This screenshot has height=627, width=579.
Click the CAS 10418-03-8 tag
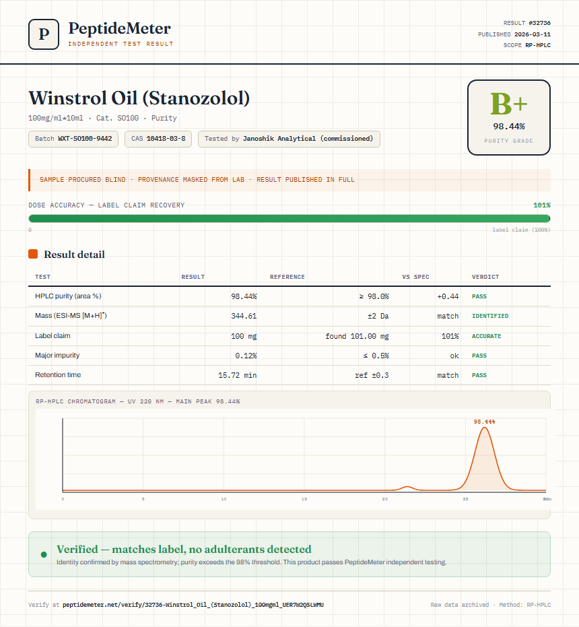coord(158,139)
